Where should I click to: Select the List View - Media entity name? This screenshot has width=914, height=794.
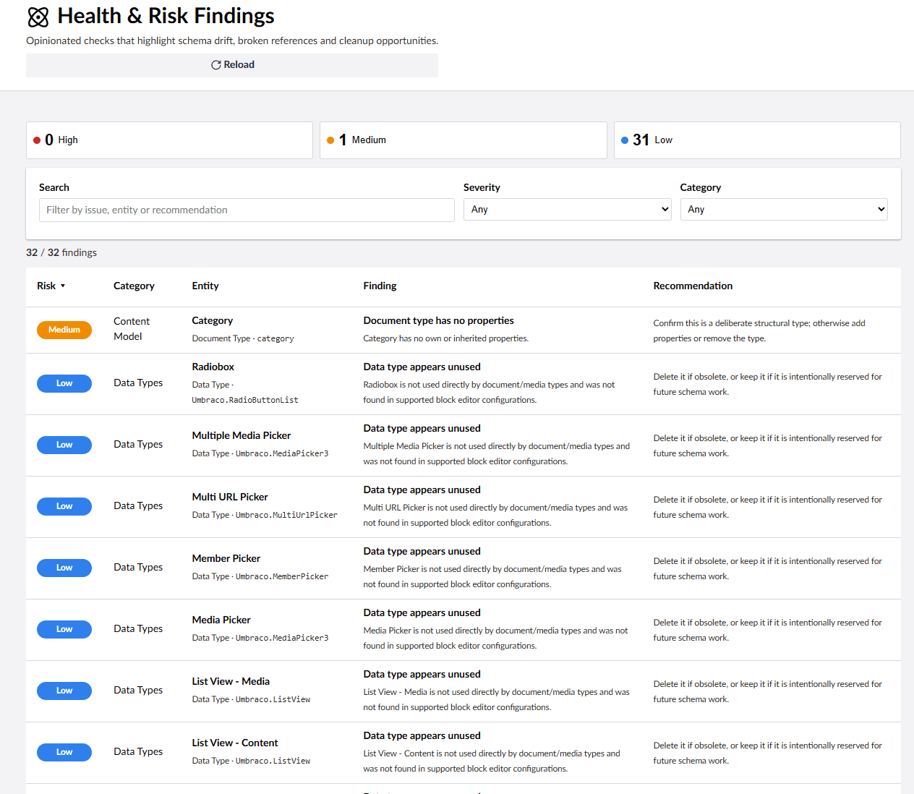click(x=231, y=682)
